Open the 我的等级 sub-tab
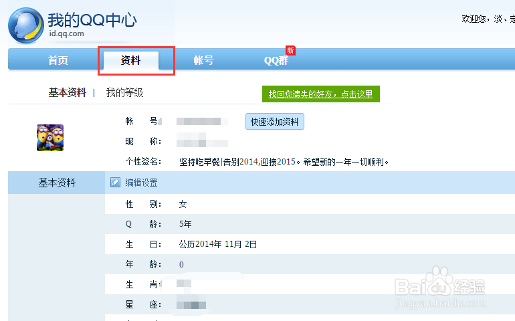 124,93
